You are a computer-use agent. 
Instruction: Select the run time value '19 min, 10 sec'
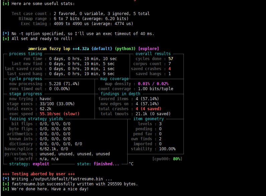(101, 59)
